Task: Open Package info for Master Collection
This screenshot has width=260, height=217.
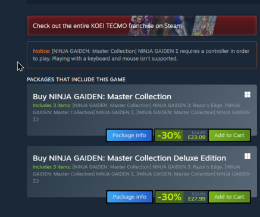Action: click(x=129, y=136)
